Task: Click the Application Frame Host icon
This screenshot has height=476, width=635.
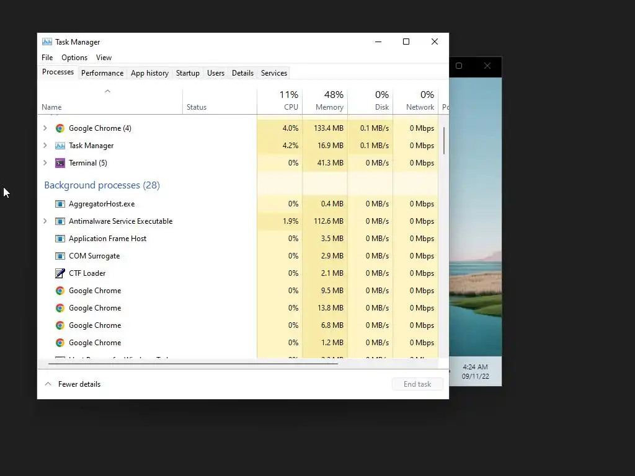Action: (60, 239)
